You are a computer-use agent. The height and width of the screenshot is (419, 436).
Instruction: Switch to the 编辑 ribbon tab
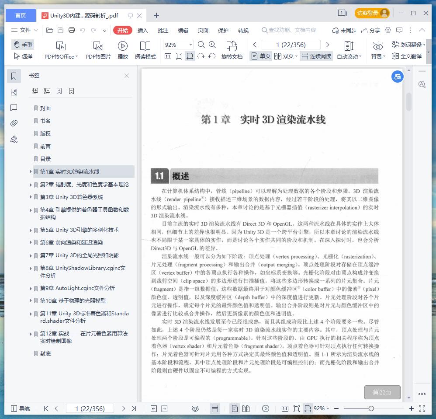[x=183, y=30]
